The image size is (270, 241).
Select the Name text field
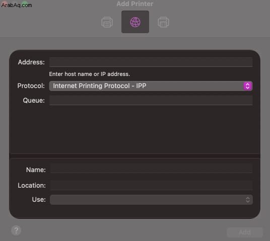152,169
